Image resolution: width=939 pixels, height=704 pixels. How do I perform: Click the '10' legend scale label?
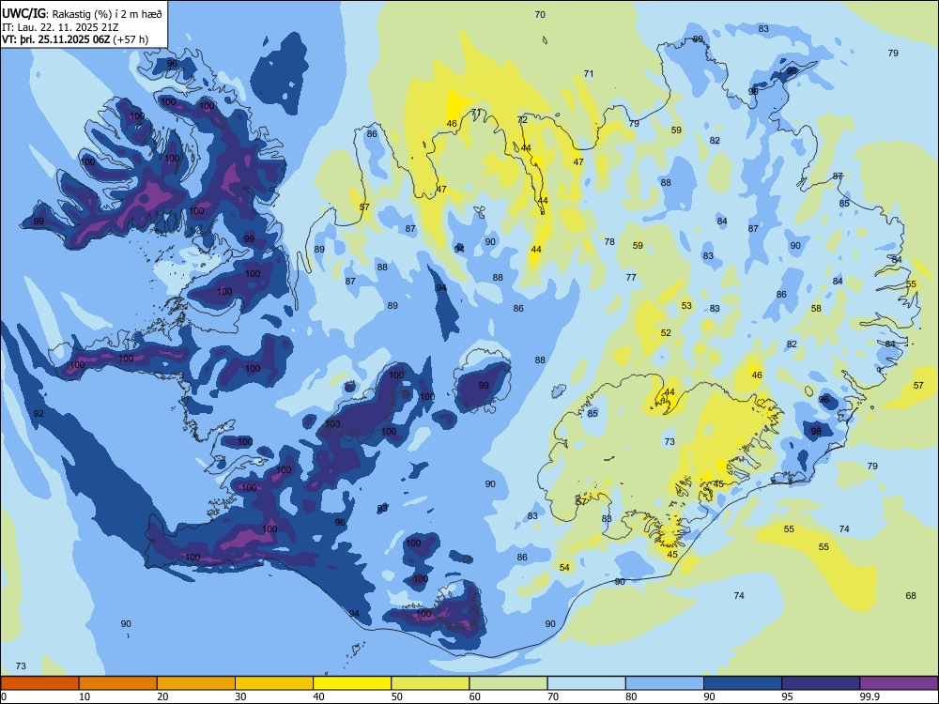85,696
